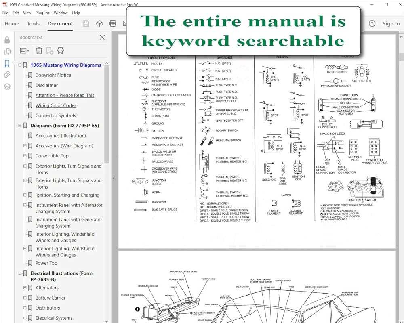Expand Ignition, Starting and Charging bookmark
This screenshot has width=404, height=323.
point(25,195)
